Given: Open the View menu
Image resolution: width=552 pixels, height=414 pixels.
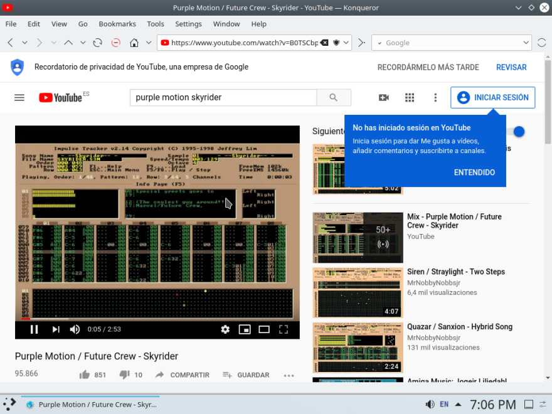Looking at the screenshot, I should (59, 24).
